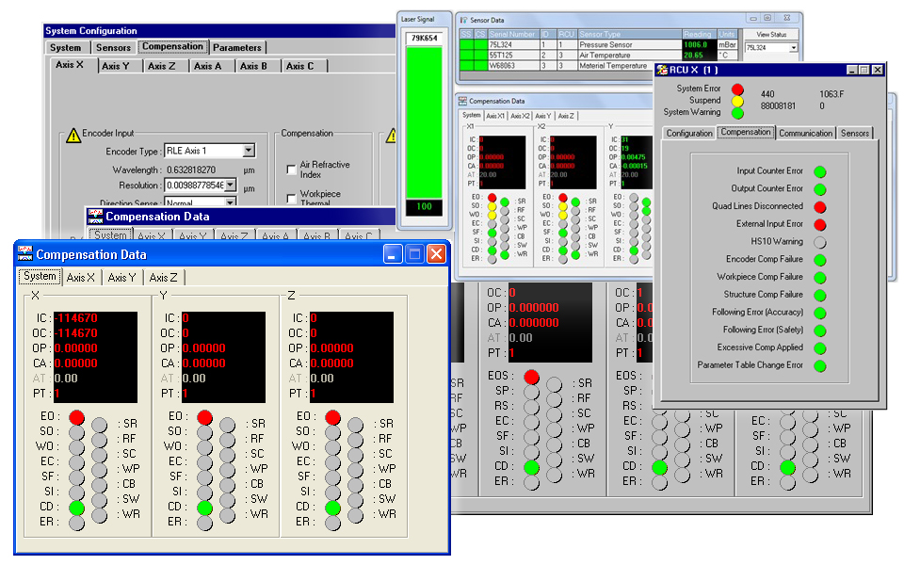Click the Parameter Table Change Error indicator

[820, 365]
